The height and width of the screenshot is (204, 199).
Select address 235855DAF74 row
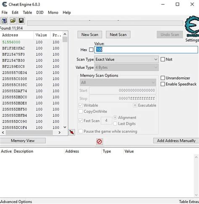click(31, 91)
